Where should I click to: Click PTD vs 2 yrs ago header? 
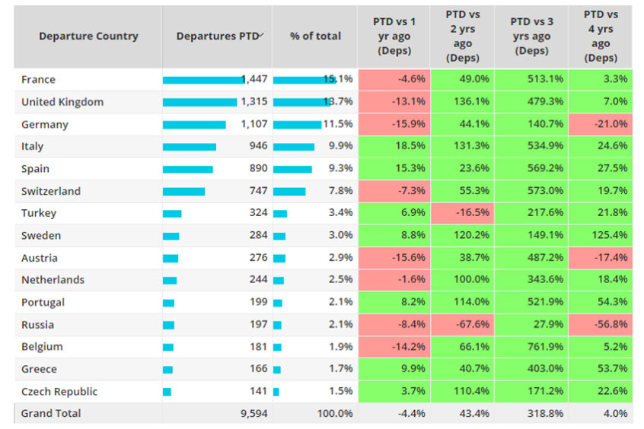coord(463,37)
